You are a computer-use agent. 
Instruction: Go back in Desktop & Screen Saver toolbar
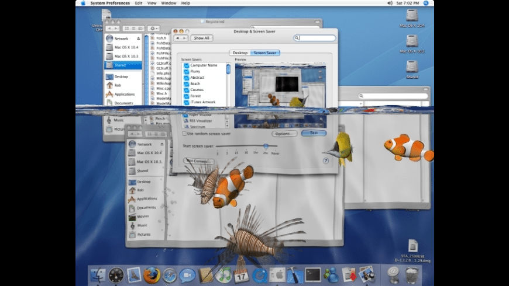[x=177, y=38]
